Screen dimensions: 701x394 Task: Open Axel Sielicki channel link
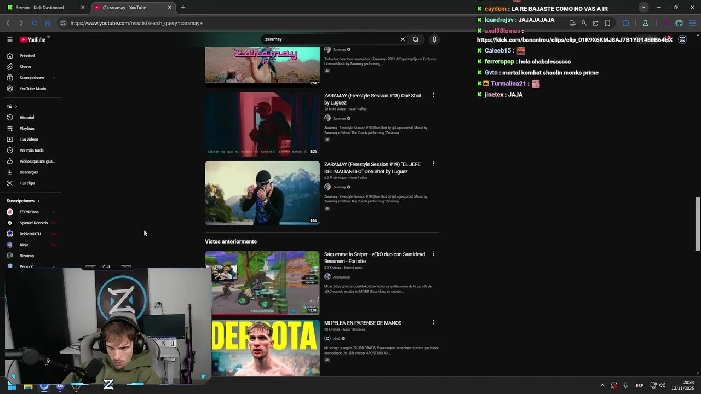coord(342,277)
